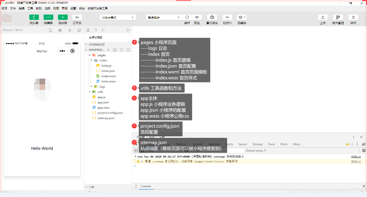Click the avatar image in simulator
The height and width of the screenshot is (197, 367).
[x=42, y=89]
